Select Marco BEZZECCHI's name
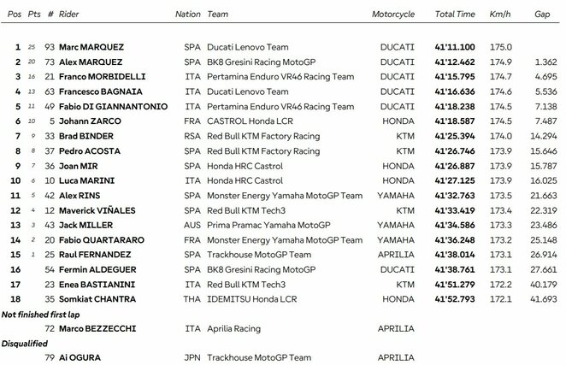Viewport: 566px width, 365px height. pyautogui.click(x=97, y=327)
